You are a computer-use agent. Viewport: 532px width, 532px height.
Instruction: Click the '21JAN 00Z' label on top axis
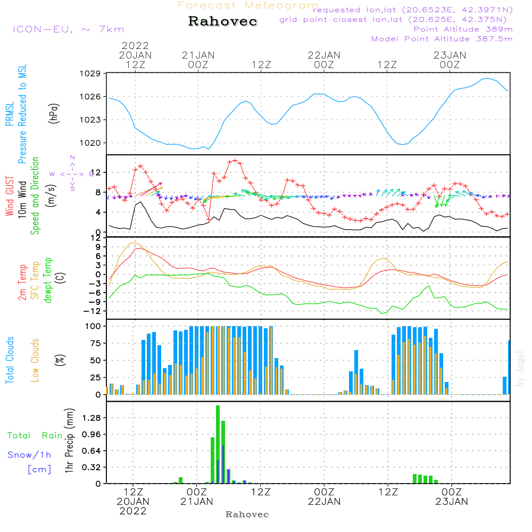tap(198, 60)
